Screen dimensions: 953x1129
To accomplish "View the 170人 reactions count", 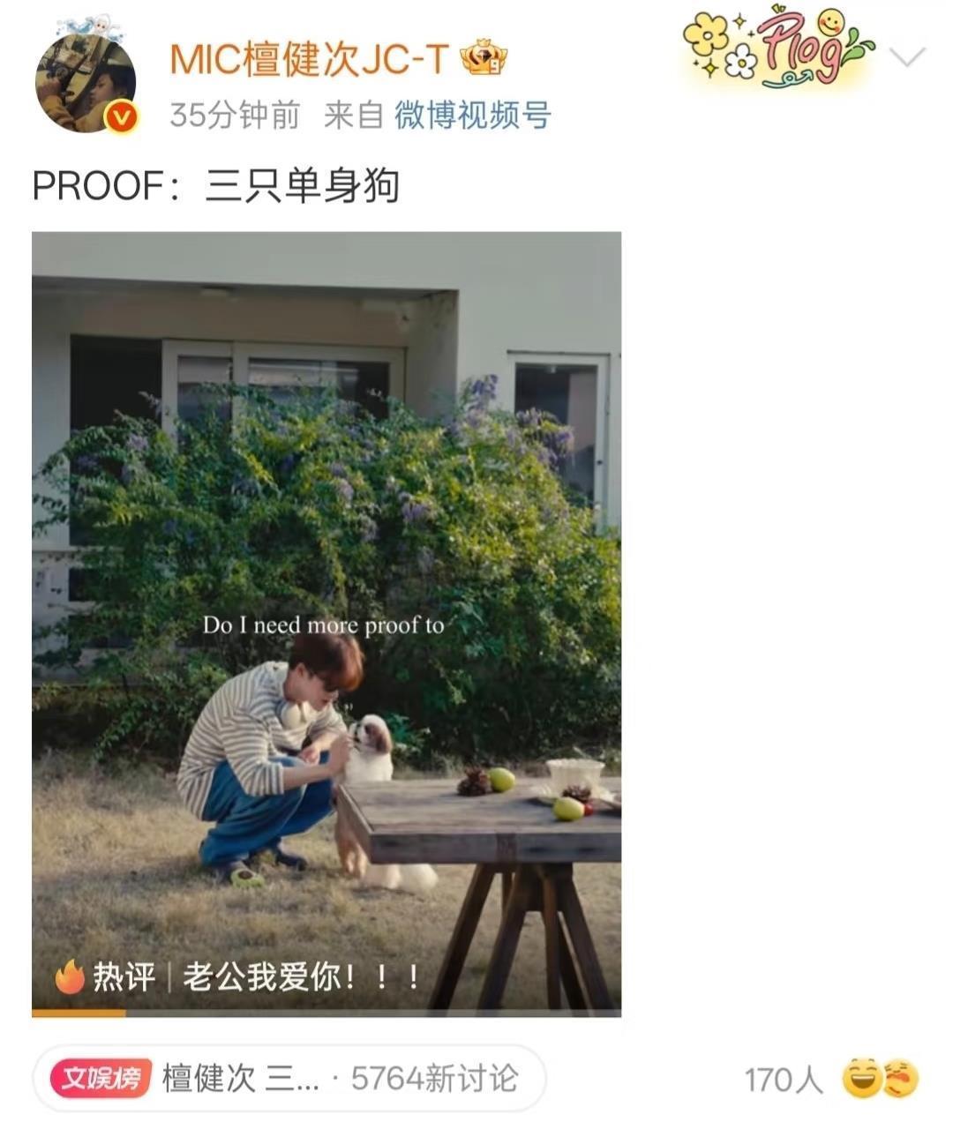I will 784,1080.
